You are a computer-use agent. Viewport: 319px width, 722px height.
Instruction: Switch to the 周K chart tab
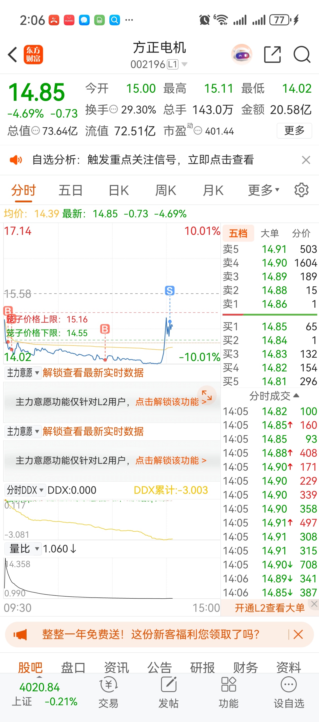coord(166,191)
